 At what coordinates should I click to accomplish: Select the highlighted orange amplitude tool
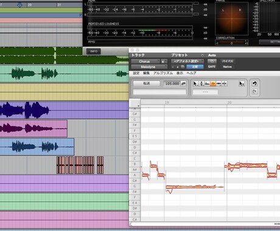pos(213,83)
